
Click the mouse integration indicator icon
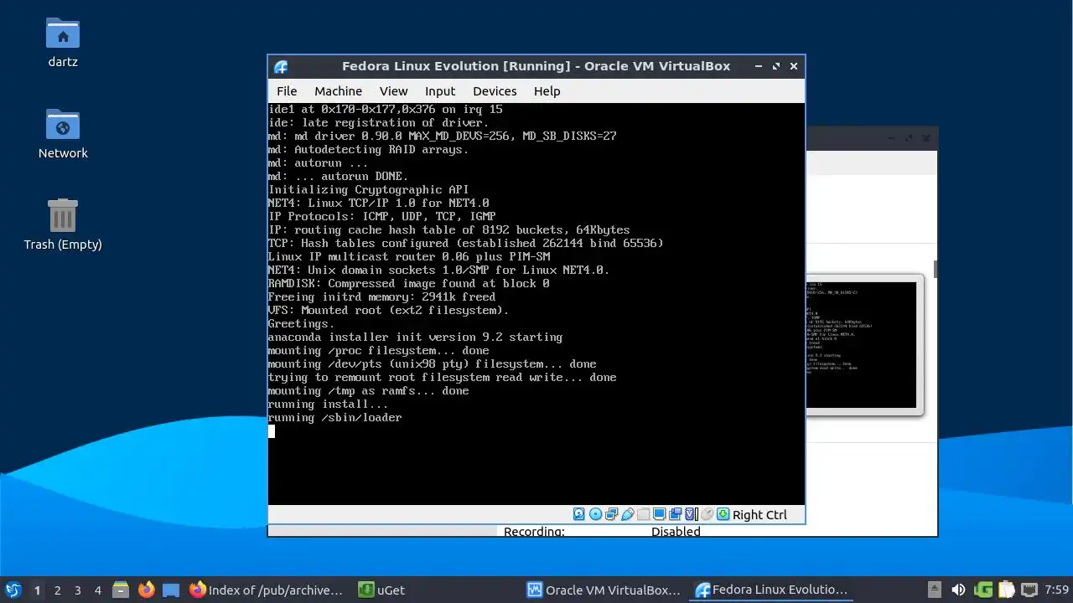708,514
